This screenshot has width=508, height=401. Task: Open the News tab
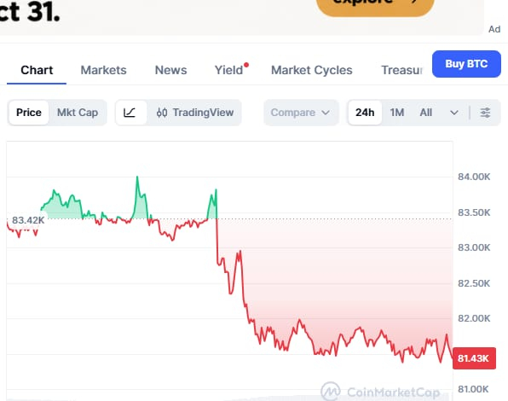170,70
